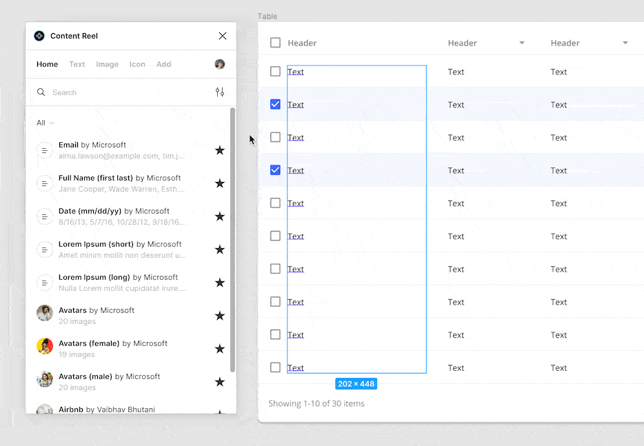Open the user profile avatar
This screenshot has height=446, width=644.
[x=220, y=64]
